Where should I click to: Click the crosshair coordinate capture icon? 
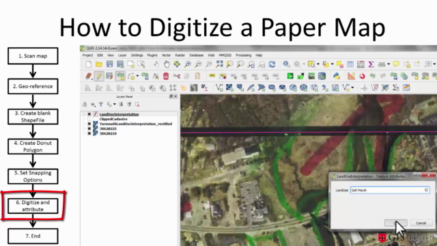[x=364, y=88]
